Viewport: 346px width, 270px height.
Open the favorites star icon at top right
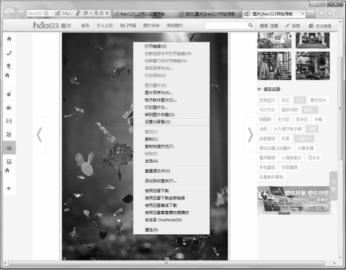pyautogui.click(x=329, y=13)
